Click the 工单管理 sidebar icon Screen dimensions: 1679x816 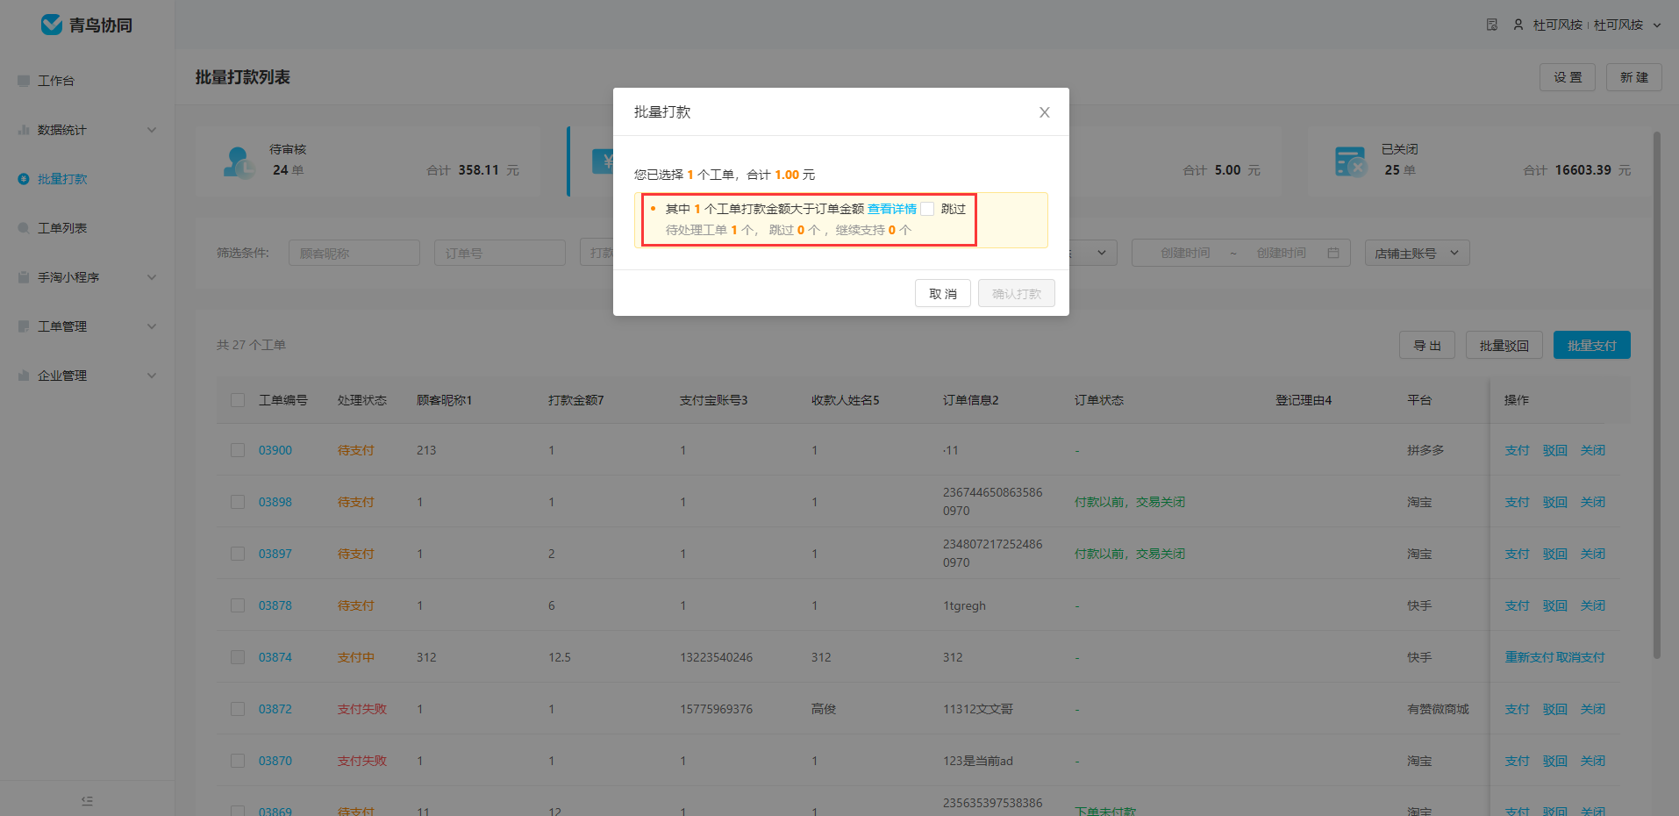[x=24, y=326]
